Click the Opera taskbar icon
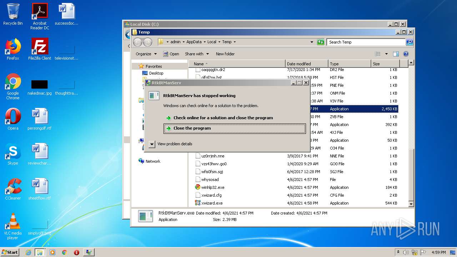This screenshot has width=457, height=257. (76, 252)
